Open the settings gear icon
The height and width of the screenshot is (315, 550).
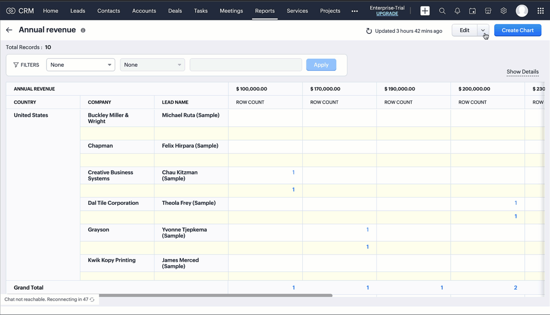tap(504, 11)
